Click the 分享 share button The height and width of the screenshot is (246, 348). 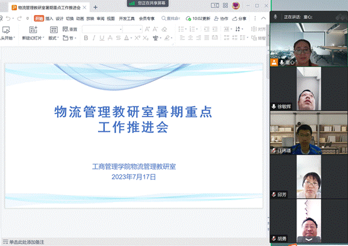click(239, 19)
